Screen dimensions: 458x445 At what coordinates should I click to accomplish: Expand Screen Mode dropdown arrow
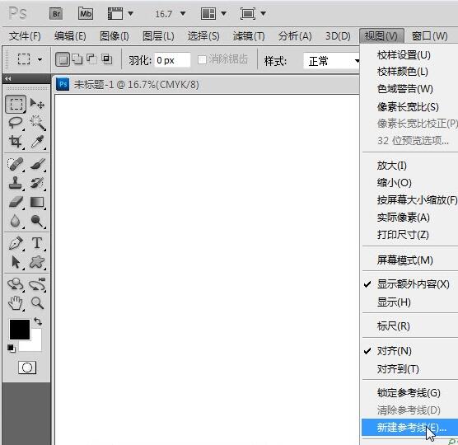coord(263,13)
